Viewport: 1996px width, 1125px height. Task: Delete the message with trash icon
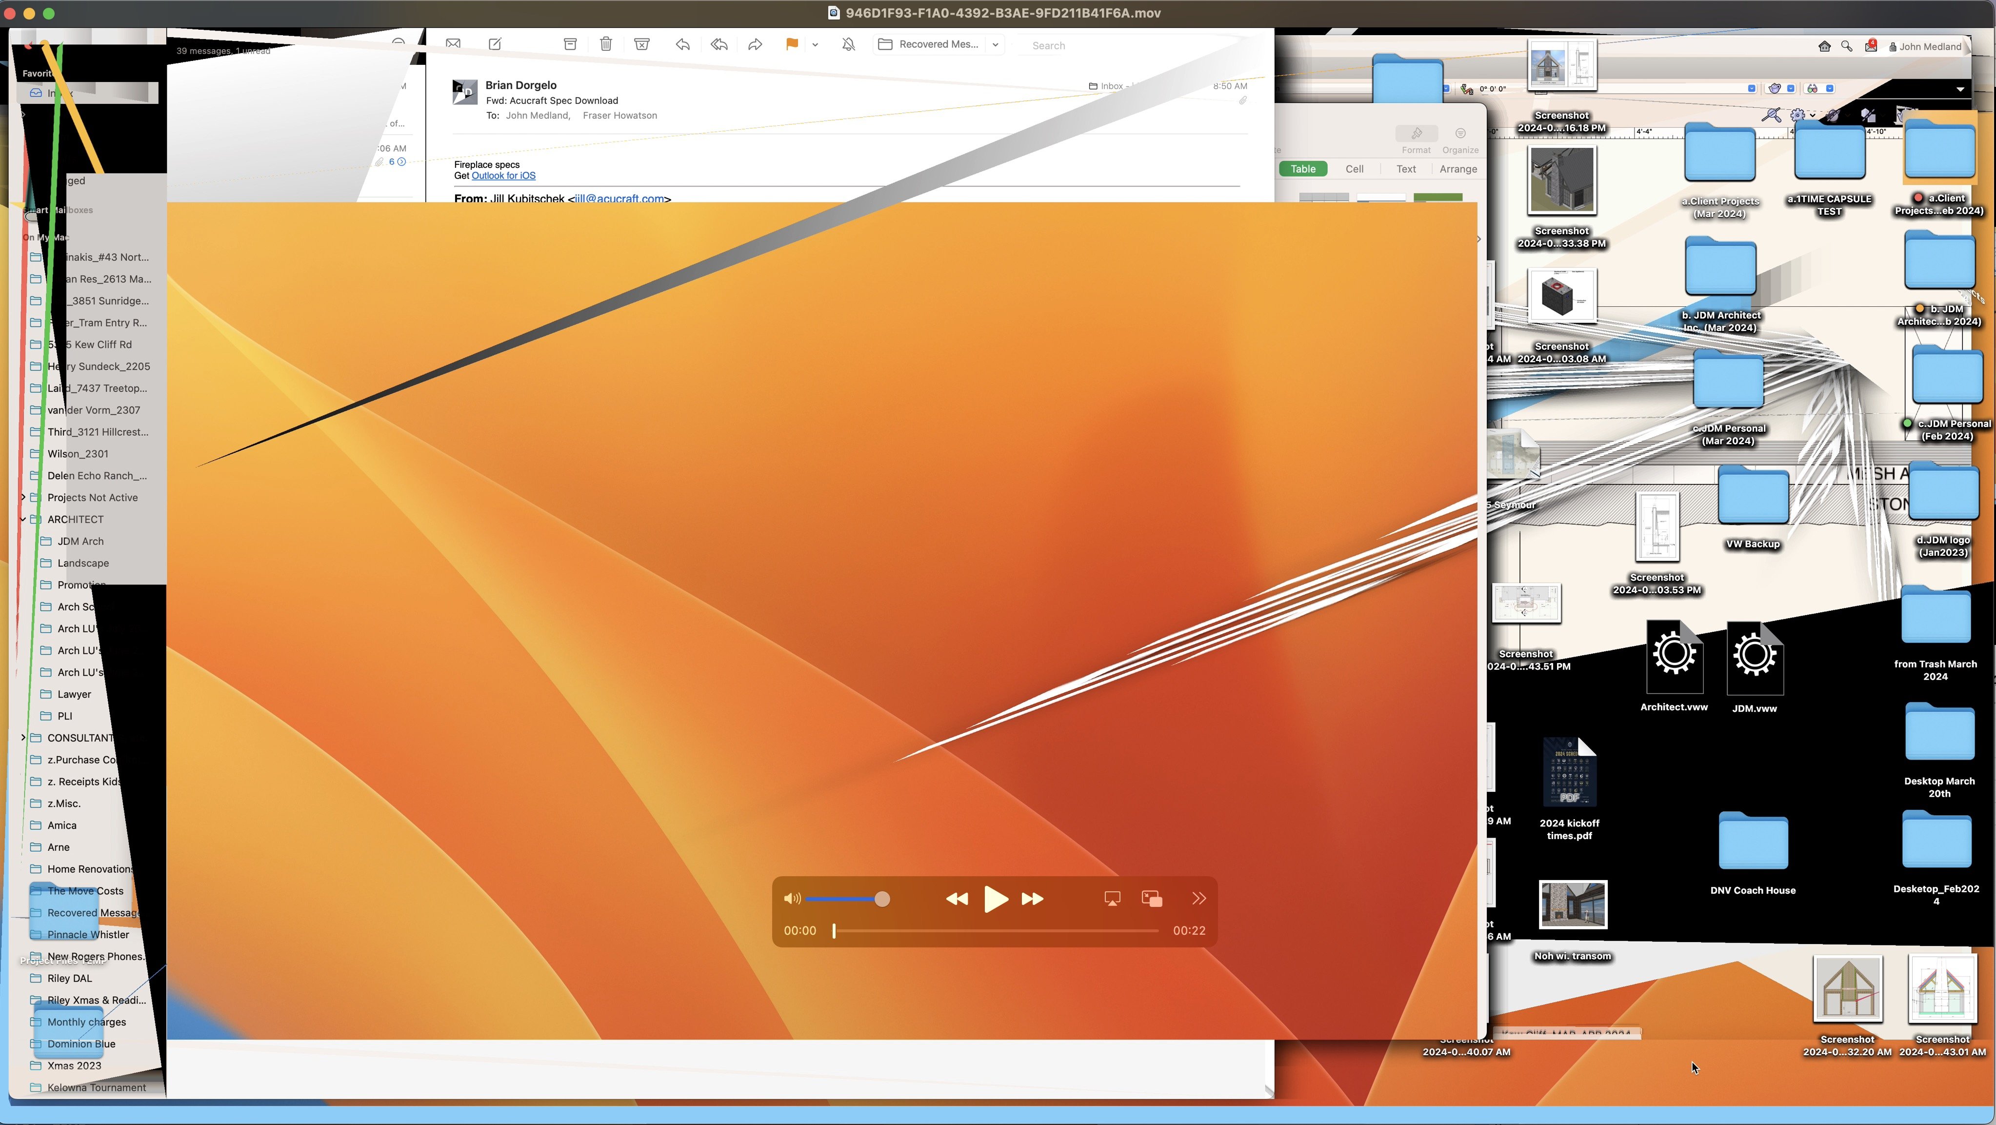606,44
